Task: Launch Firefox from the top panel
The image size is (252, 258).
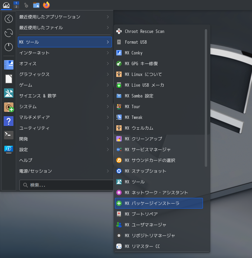Action: tap(46, 5)
